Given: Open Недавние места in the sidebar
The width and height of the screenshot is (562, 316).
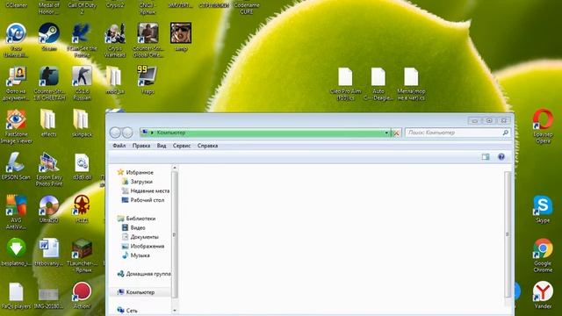Looking at the screenshot, I should [146, 191].
